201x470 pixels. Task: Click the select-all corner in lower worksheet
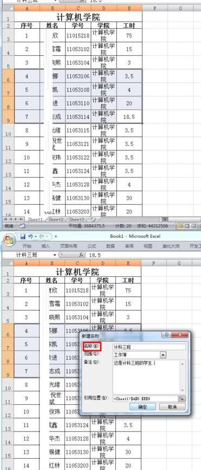coord(8,263)
